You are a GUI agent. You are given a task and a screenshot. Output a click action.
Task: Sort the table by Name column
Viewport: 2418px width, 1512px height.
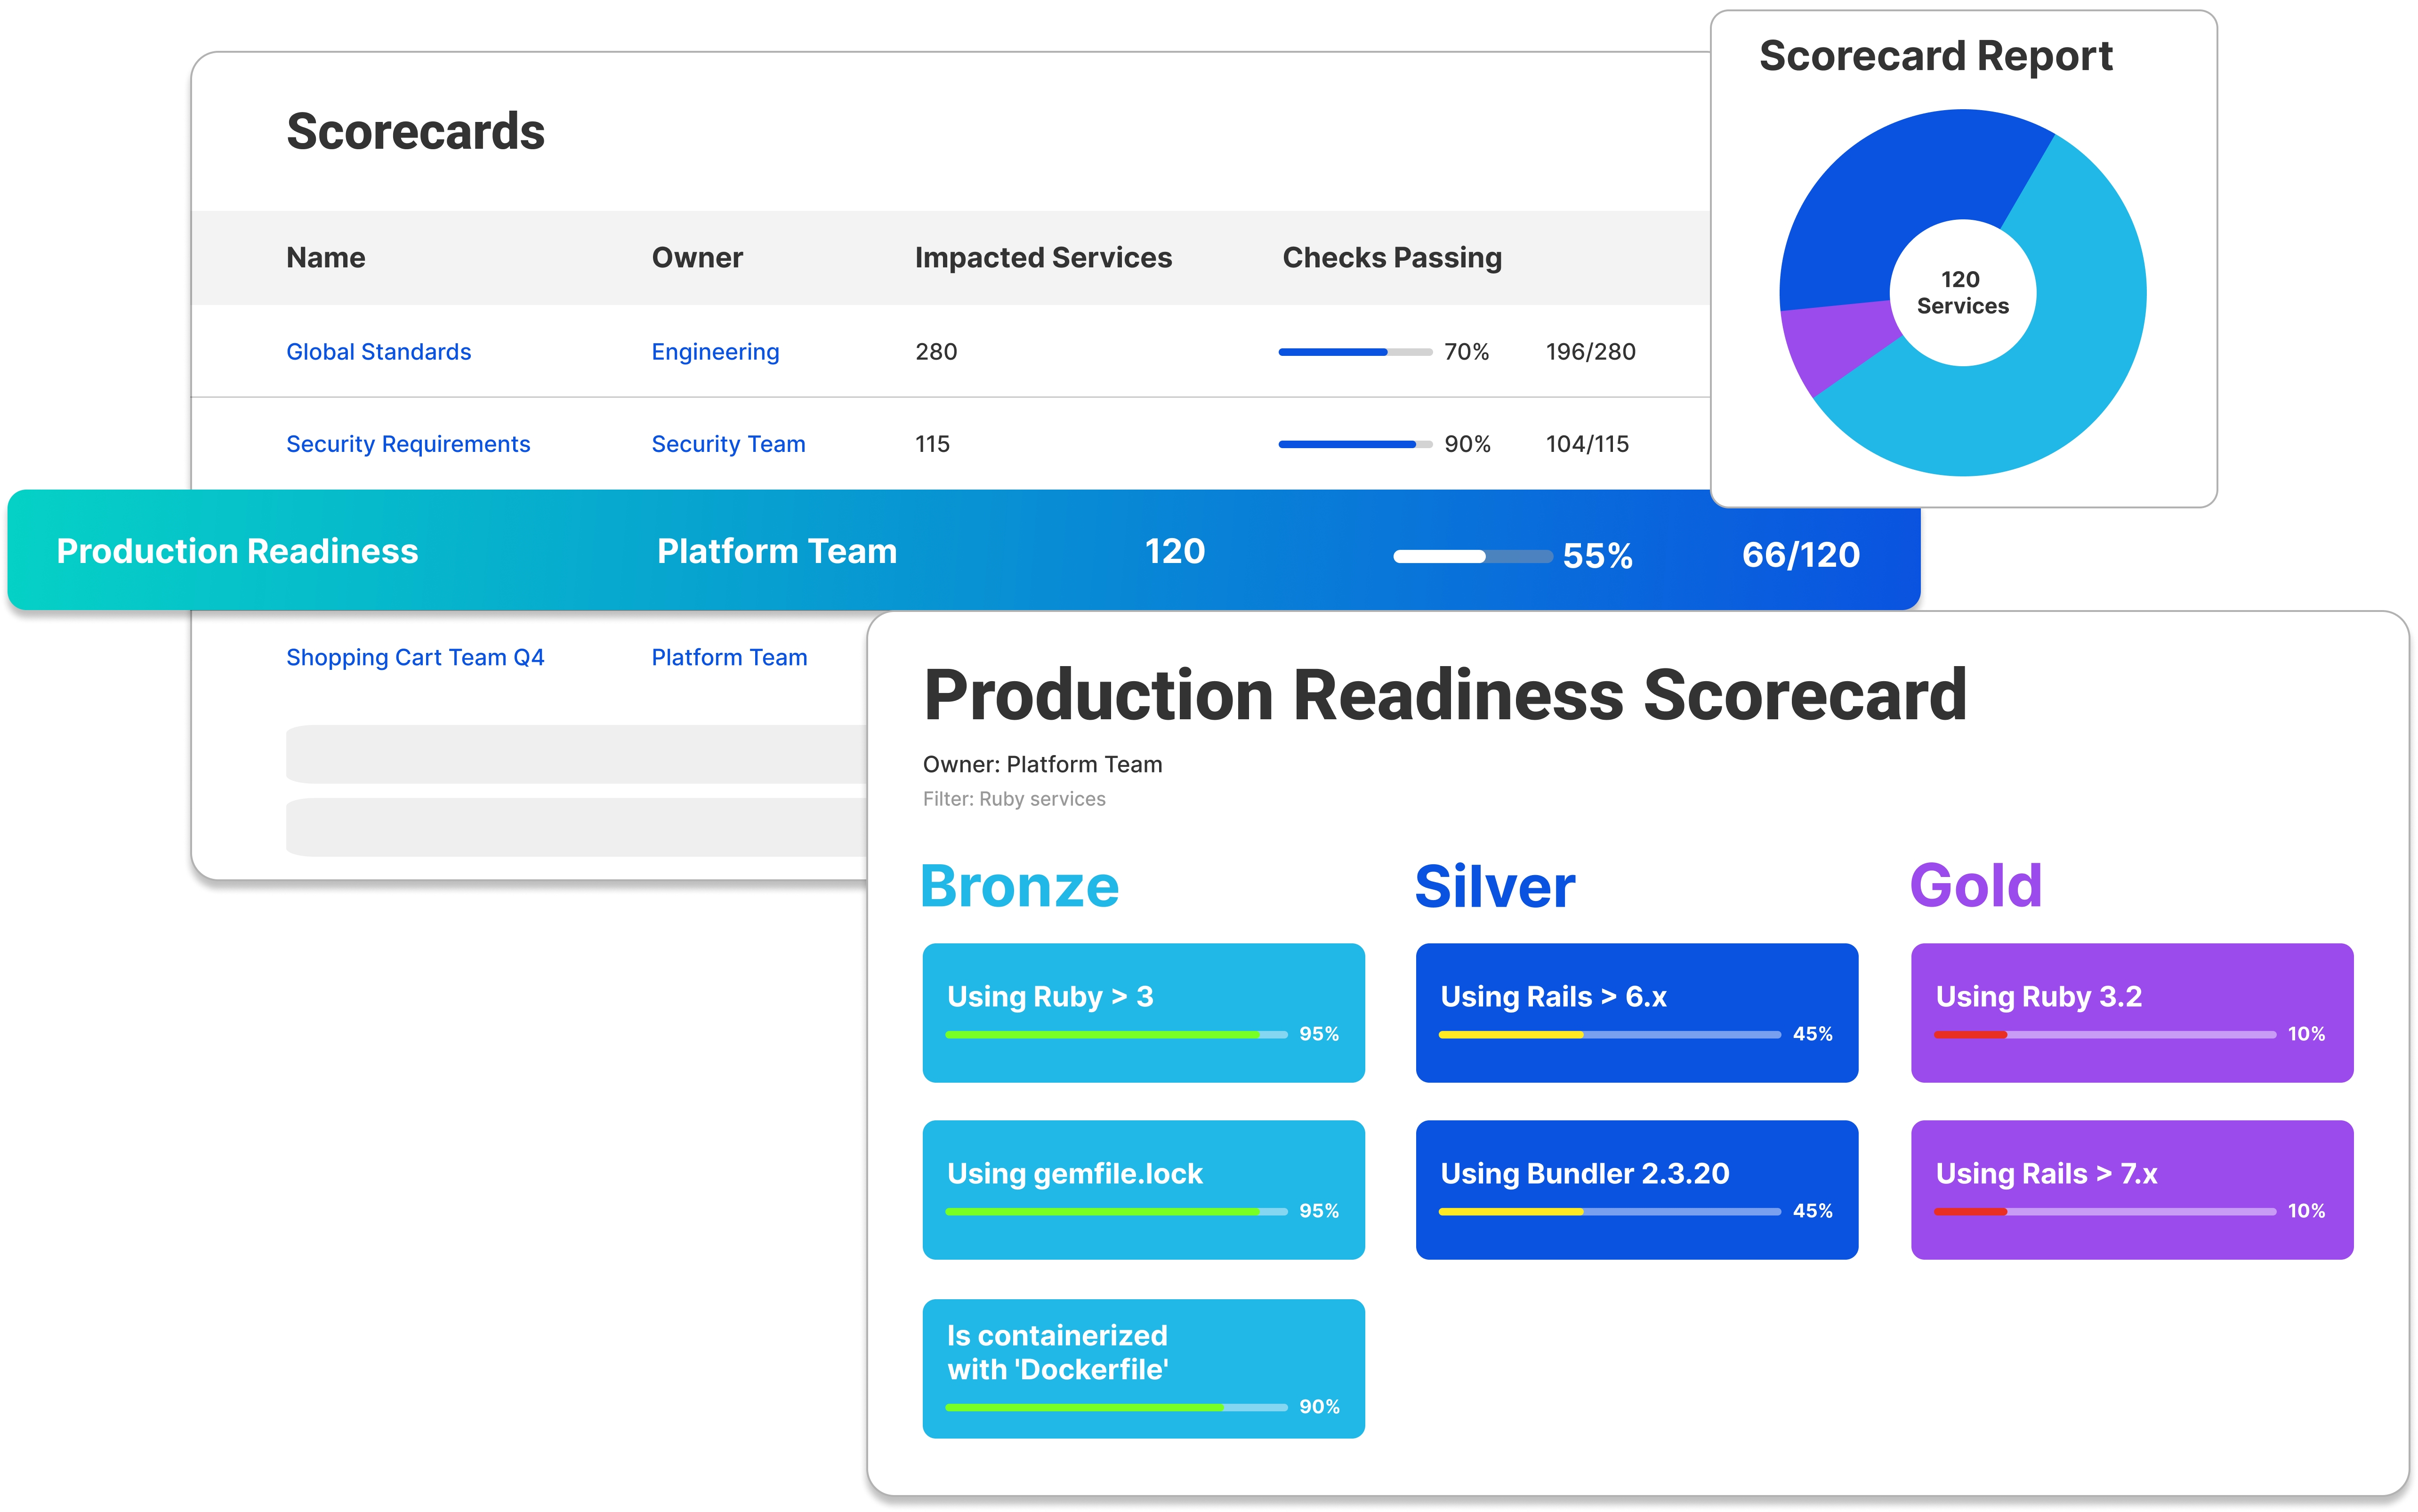(x=325, y=257)
